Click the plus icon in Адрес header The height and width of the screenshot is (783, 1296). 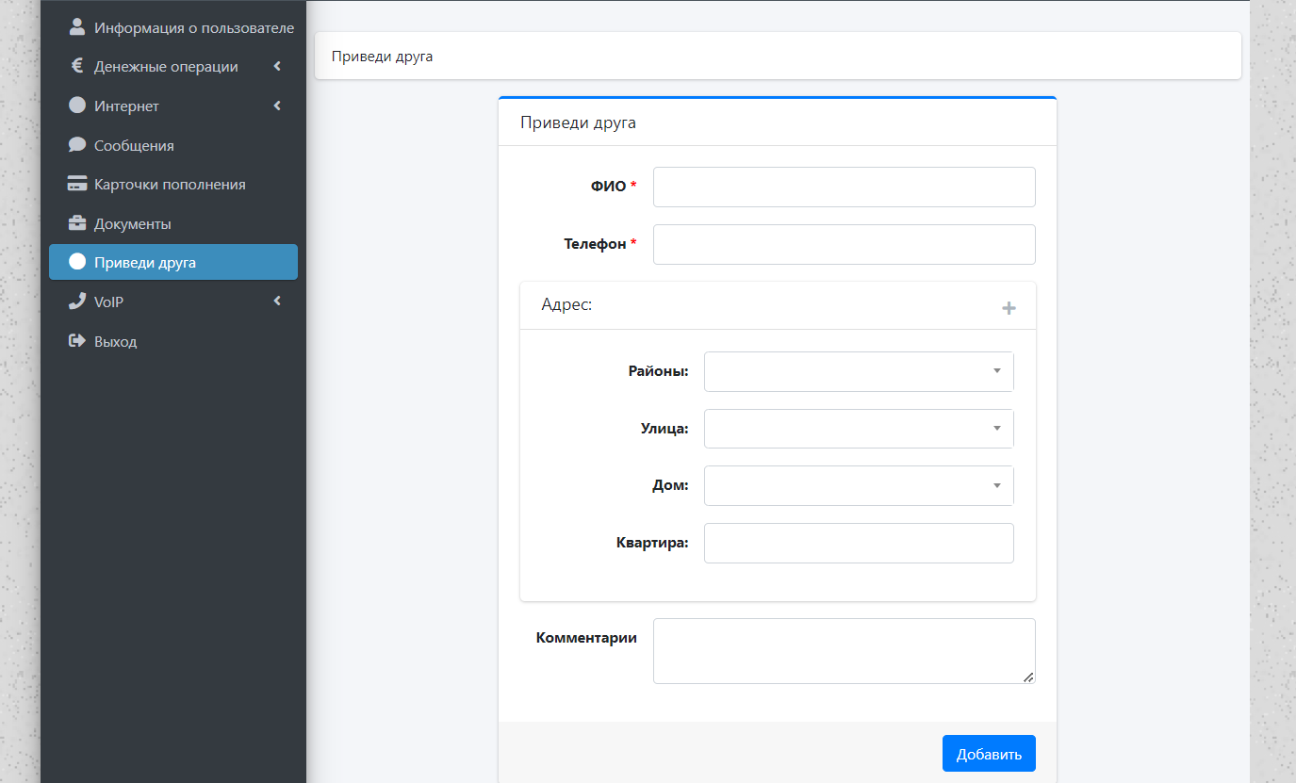1009,308
